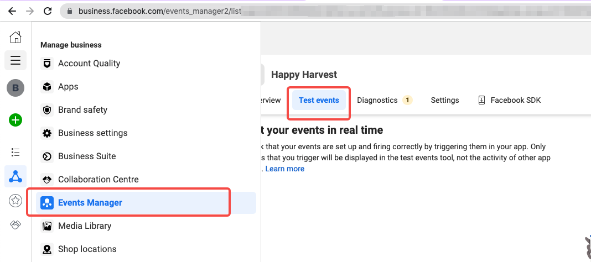Click the green plus create button
The image size is (591, 262).
[x=15, y=120]
